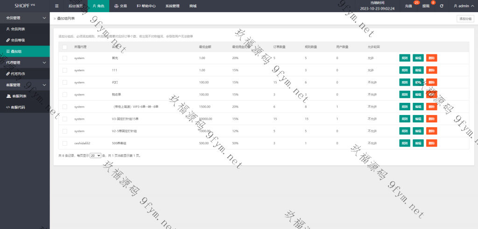Check the box for the 111 row
Viewport: 478px width, 229px height.
coord(64,70)
